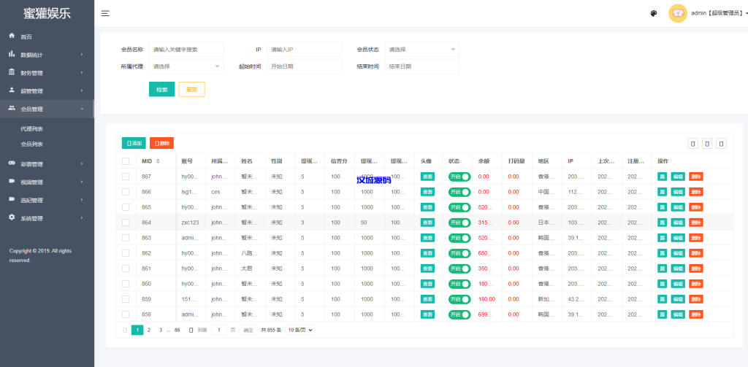Open 代理列表 in the sidebar
748x367 pixels.
pos(32,128)
